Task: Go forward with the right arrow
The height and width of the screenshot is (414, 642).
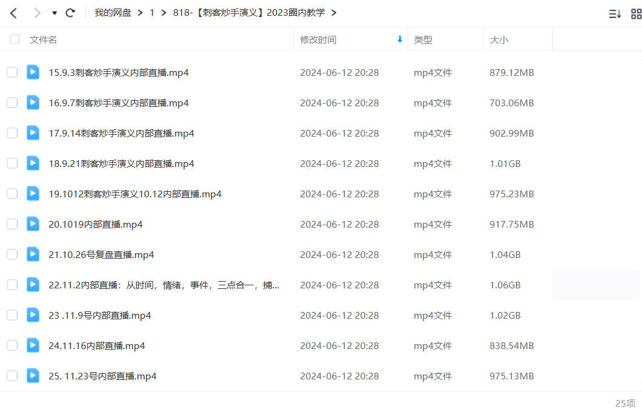Action: pos(37,13)
